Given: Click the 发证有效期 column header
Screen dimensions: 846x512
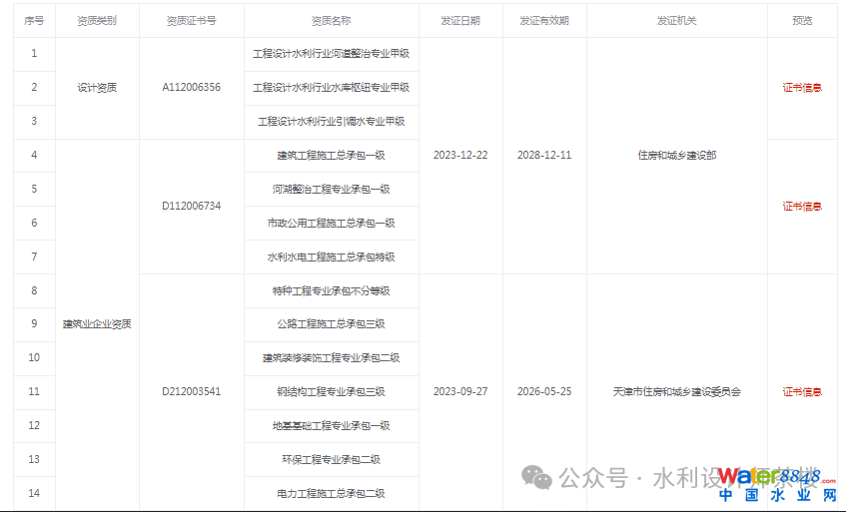Looking at the screenshot, I should tap(544, 20).
